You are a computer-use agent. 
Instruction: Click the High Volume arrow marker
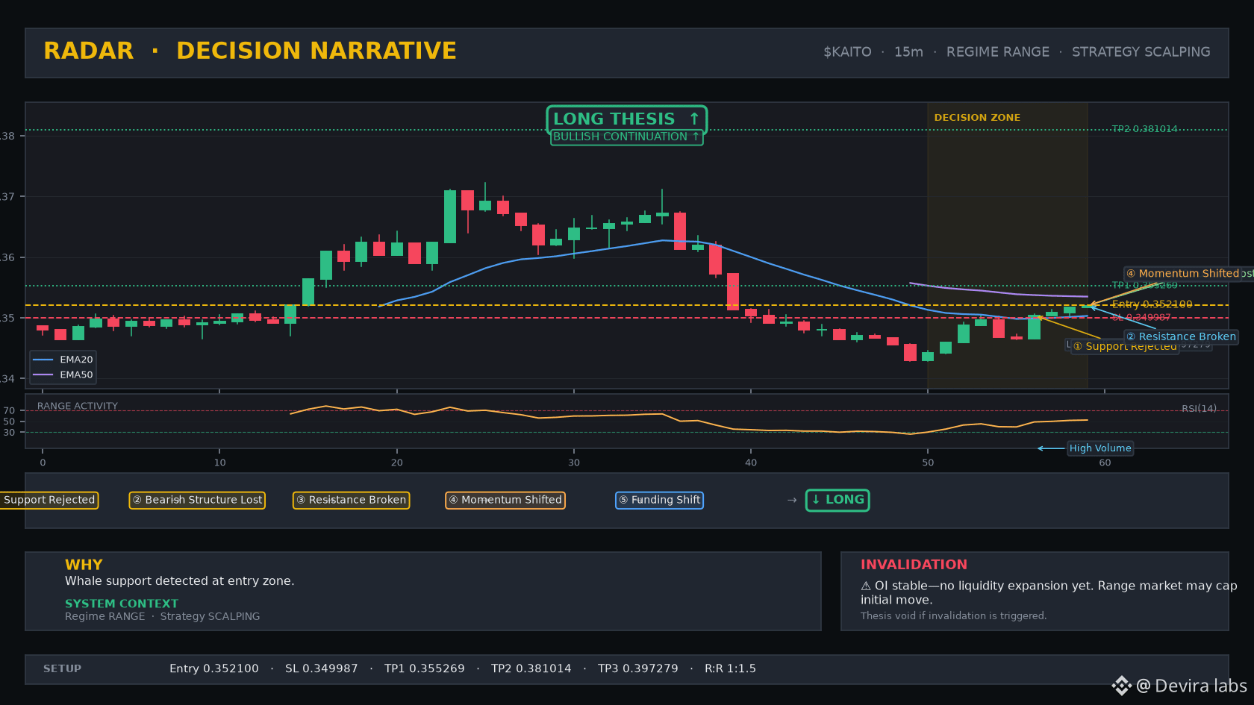coord(1051,448)
